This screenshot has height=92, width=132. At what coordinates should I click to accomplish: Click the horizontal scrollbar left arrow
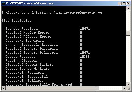(x=3, y=88)
